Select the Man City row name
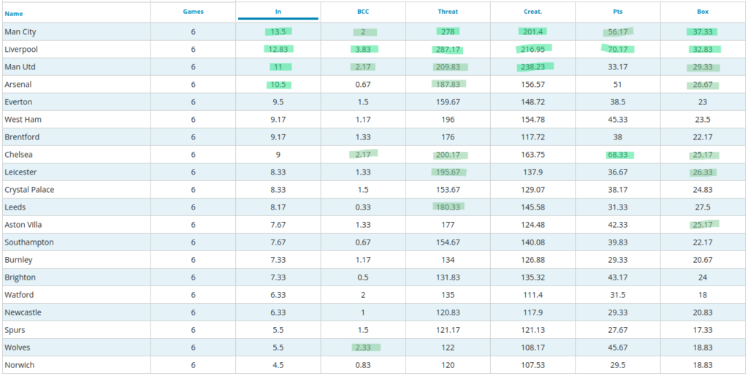Image resolution: width=748 pixels, height=376 pixels. tap(20, 32)
